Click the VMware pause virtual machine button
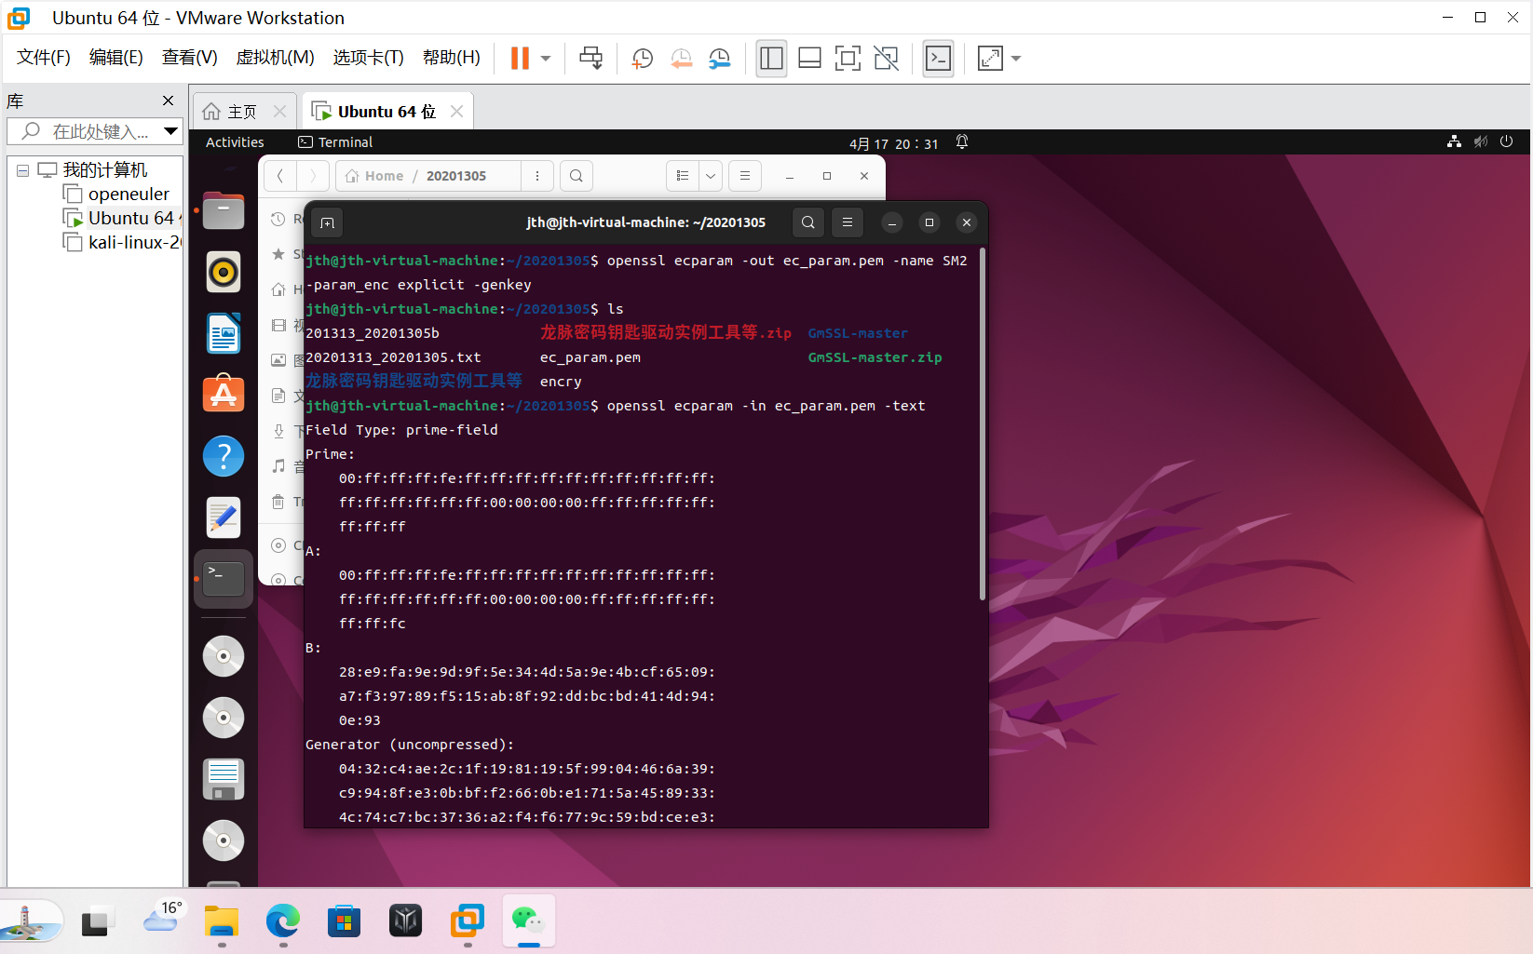1533x954 pixels. pyautogui.click(x=520, y=58)
